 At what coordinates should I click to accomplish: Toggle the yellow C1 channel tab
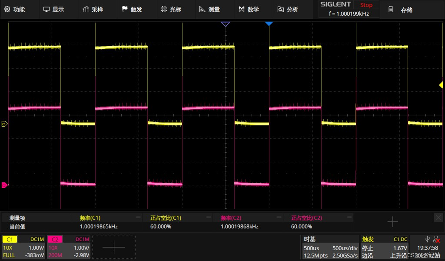pos(9,239)
